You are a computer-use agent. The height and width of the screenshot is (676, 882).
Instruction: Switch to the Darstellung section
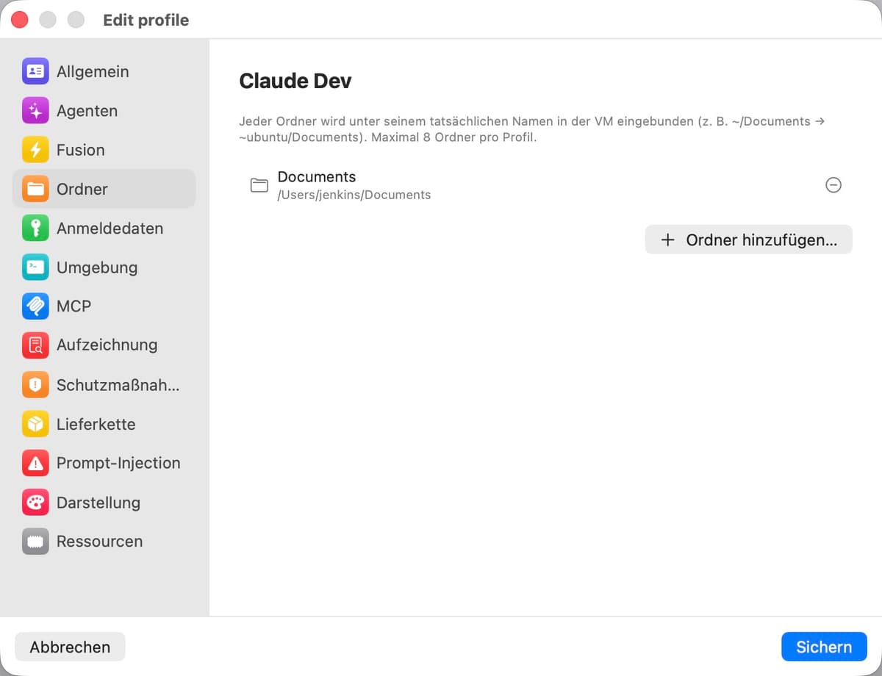[104, 503]
